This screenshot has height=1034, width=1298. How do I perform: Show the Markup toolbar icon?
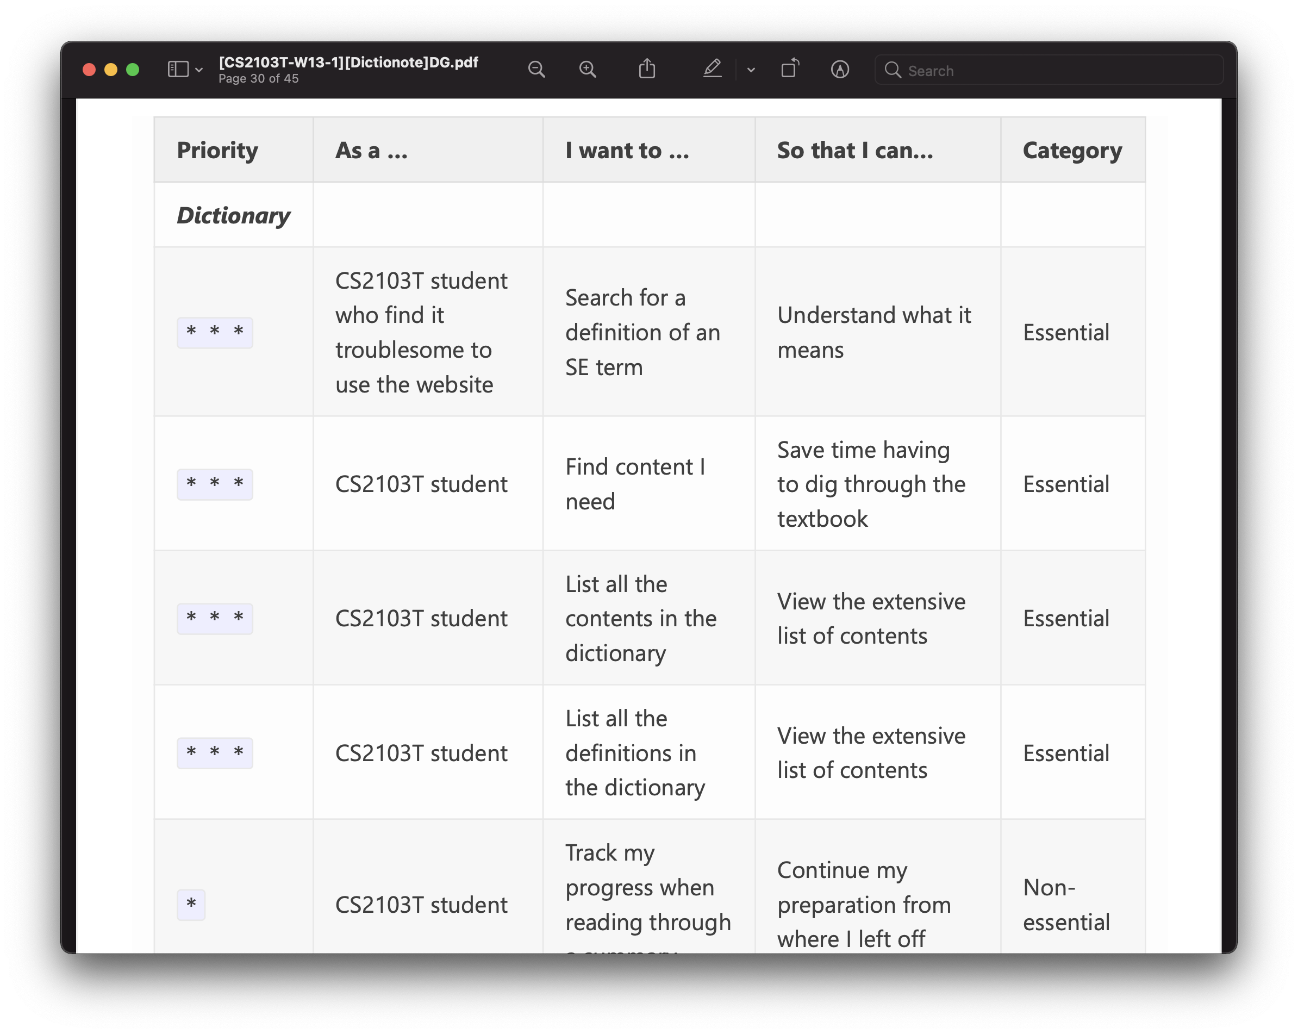pyautogui.click(x=840, y=70)
